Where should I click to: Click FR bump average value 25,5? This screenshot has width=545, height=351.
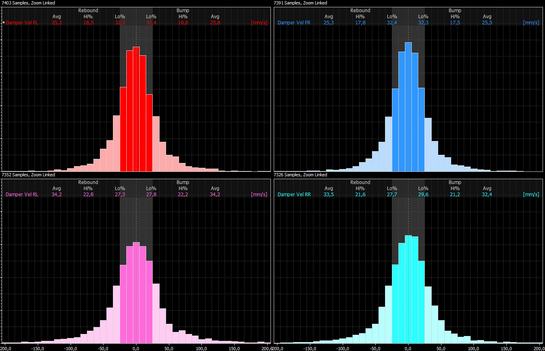pos(487,23)
